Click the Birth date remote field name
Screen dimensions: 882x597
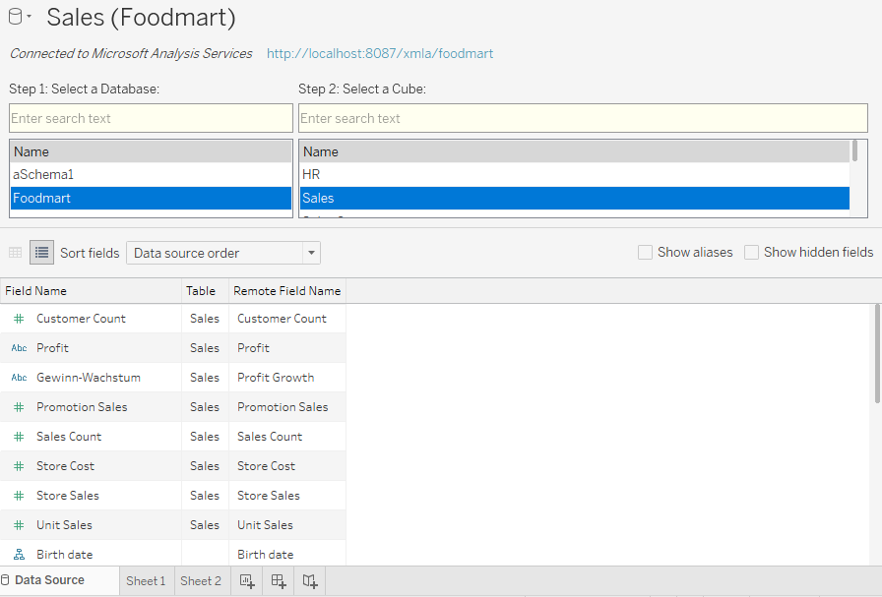[266, 555]
